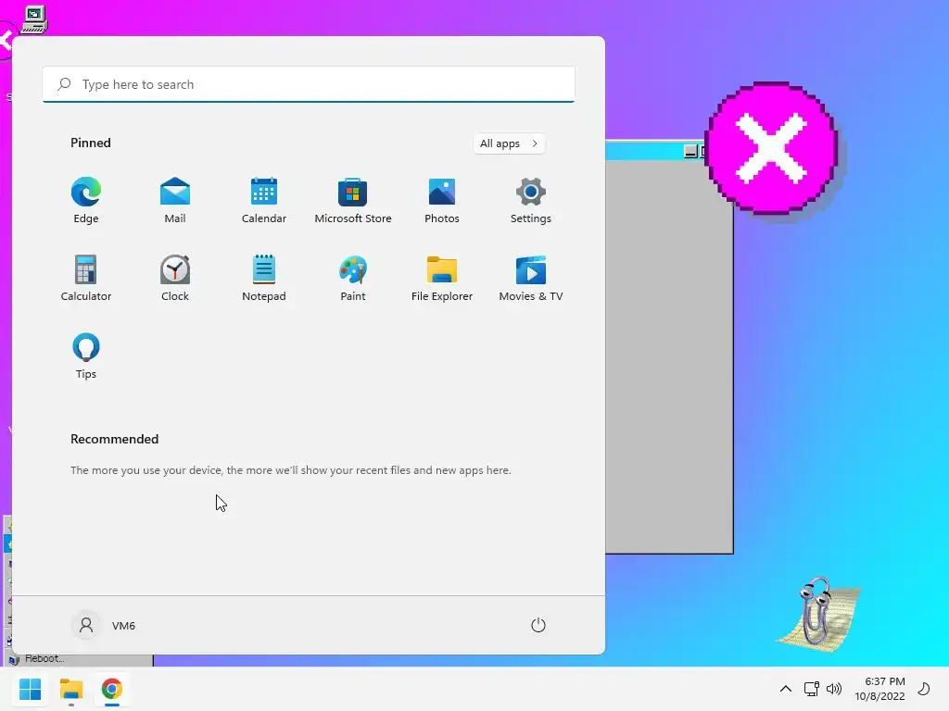Switch to Chrome on the taskbar
Screen dimensions: 949x711
click(112, 689)
